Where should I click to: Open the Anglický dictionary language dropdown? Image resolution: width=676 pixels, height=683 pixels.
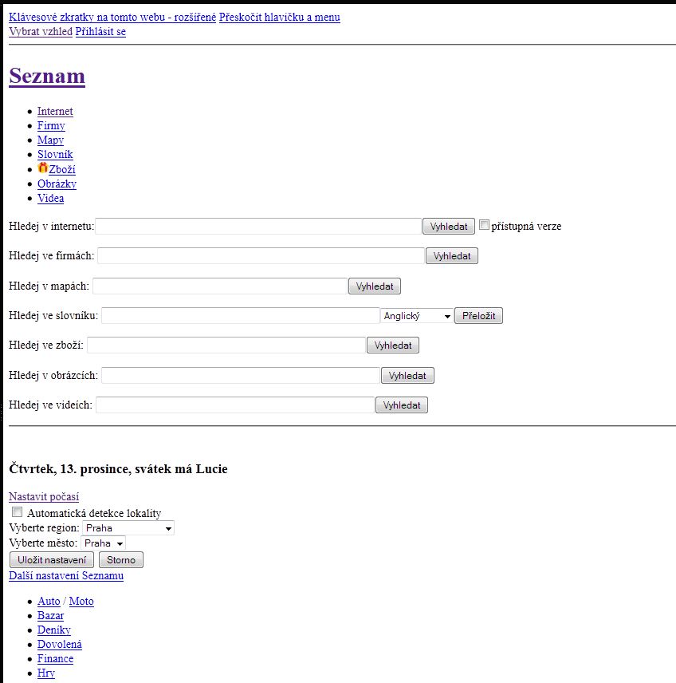coord(417,316)
